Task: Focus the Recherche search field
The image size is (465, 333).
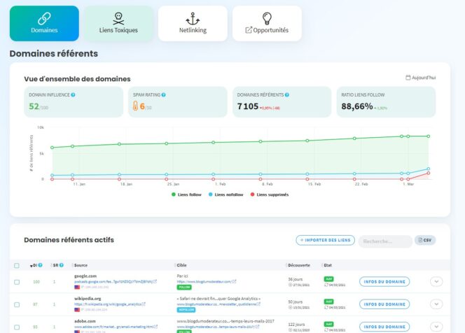Action: [x=385, y=241]
